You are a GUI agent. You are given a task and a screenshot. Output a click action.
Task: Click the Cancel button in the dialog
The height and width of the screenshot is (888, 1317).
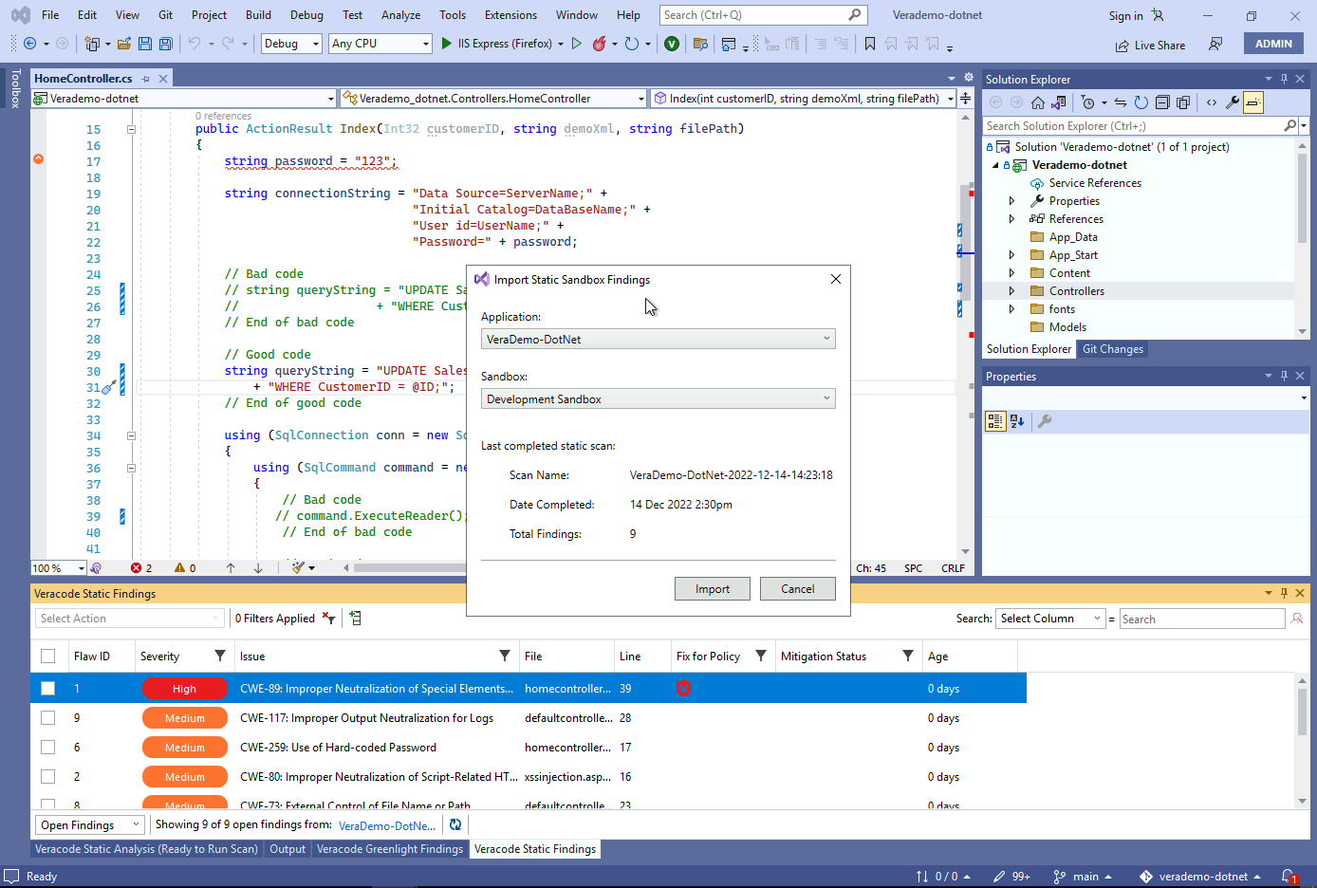coord(798,589)
